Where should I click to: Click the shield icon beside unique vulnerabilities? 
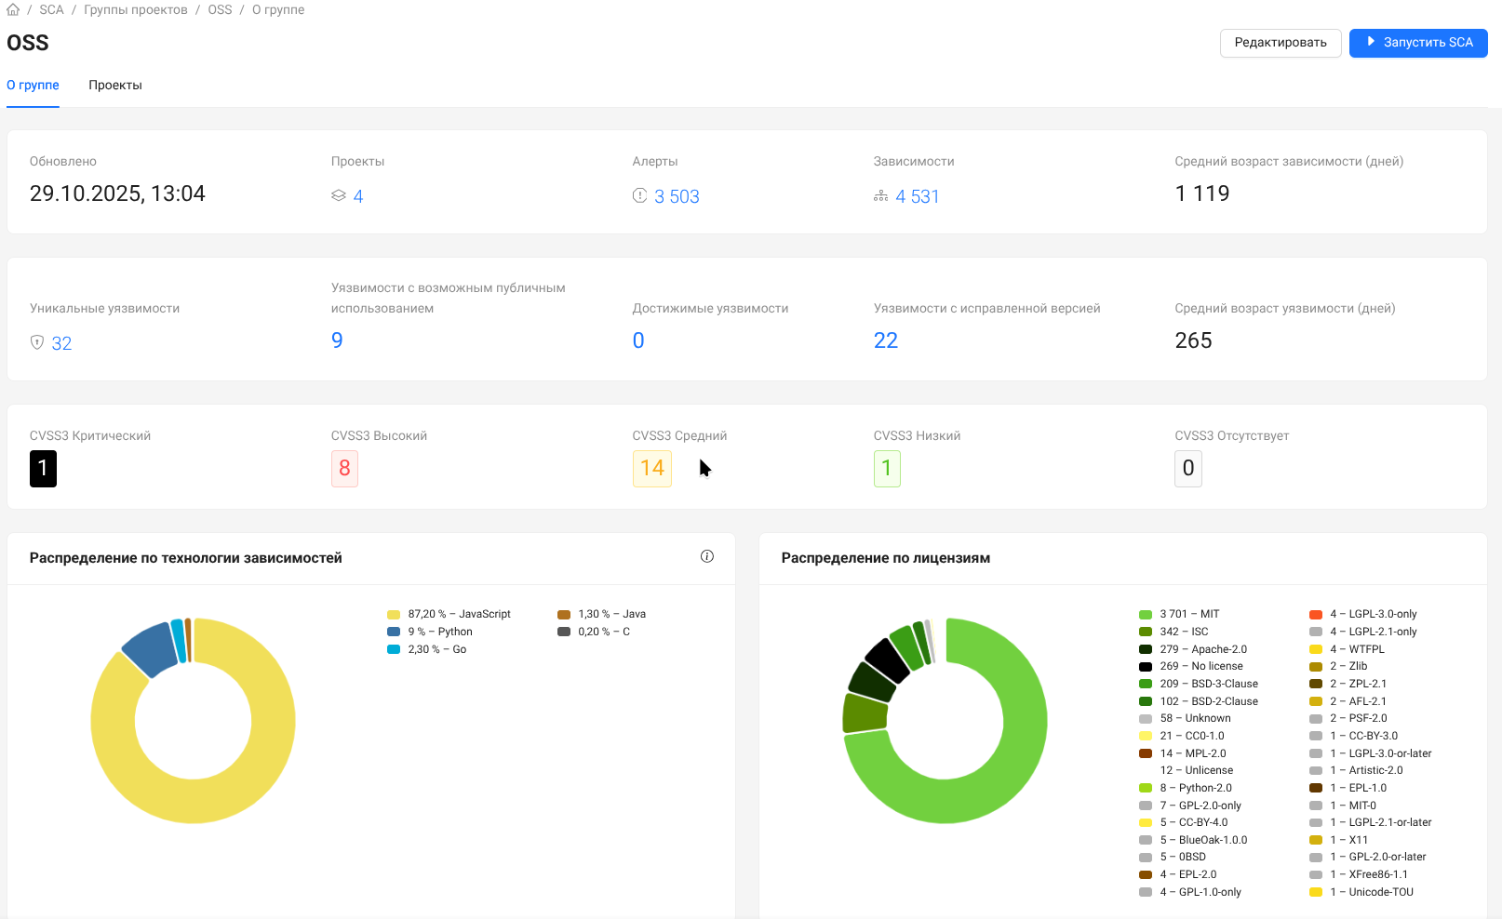tap(37, 342)
